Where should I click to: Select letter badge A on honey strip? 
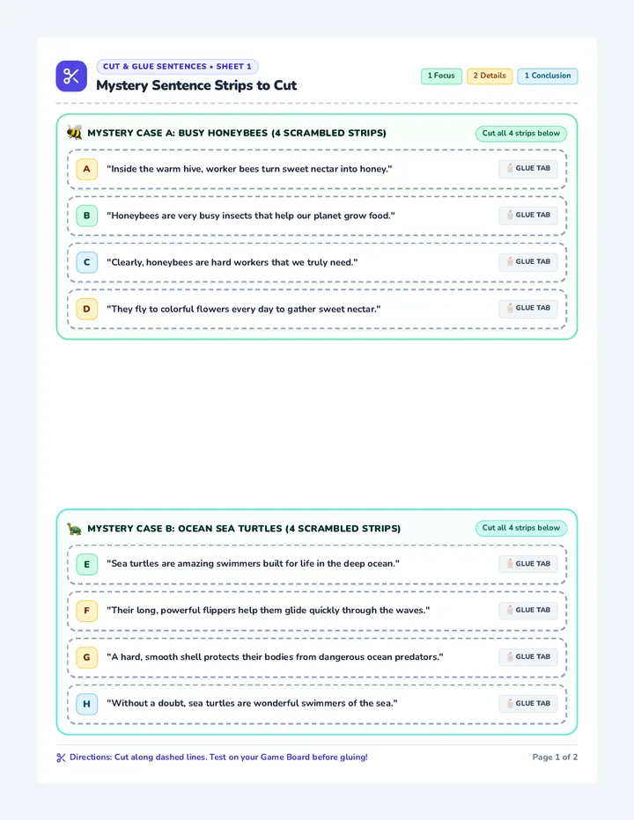(87, 169)
